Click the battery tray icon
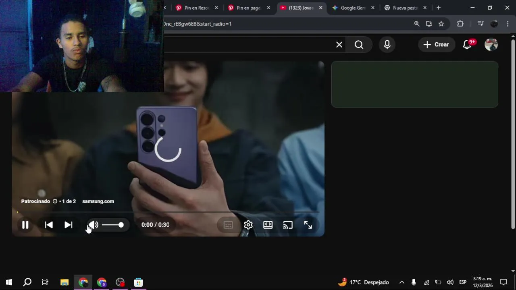The height and width of the screenshot is (290, 516). 438,282
